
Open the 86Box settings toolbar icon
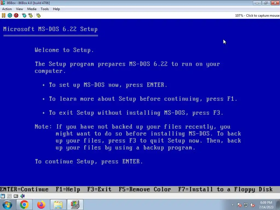(38, 16)
